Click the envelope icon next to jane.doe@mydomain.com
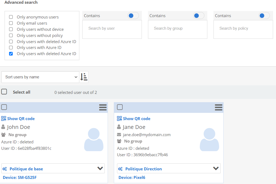 coord(119,135)
